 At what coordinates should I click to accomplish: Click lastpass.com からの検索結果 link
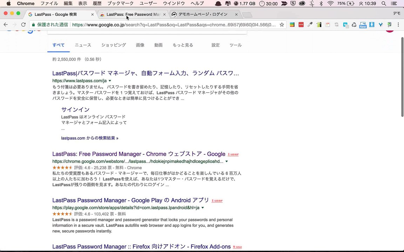tap(90, 138)
